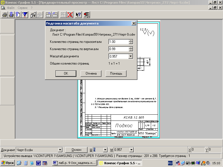Click the RU language indicator
Image resolution: width=223 pixels, height=167 pixels.
(170, 163)
